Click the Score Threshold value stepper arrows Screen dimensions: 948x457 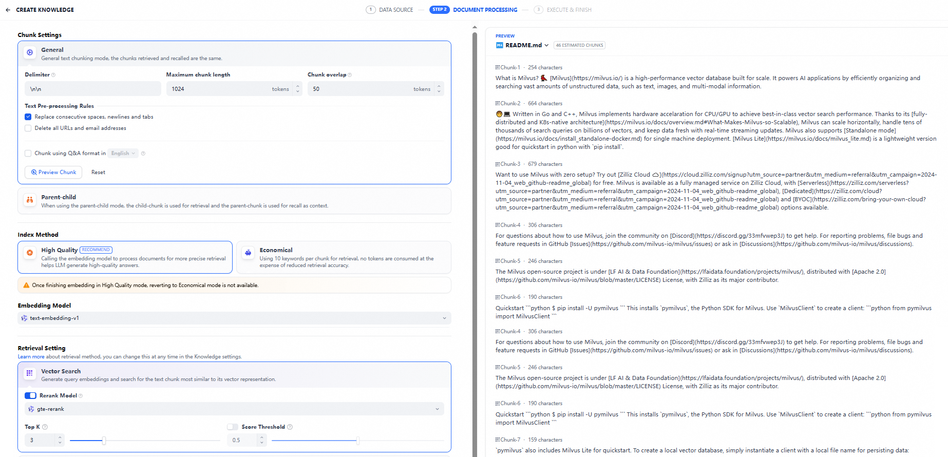pyautogui.click(x=262, y=440)
